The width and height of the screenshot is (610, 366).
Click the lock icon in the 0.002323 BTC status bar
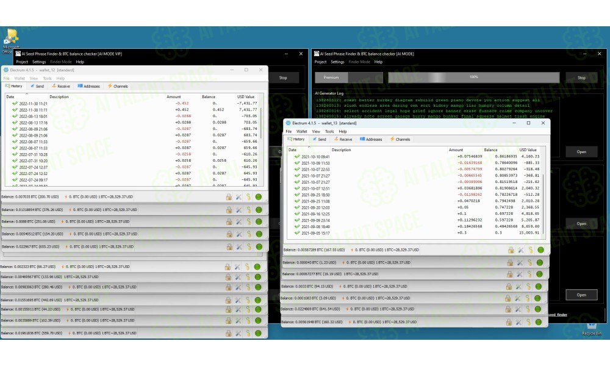(x=228, y=267)
